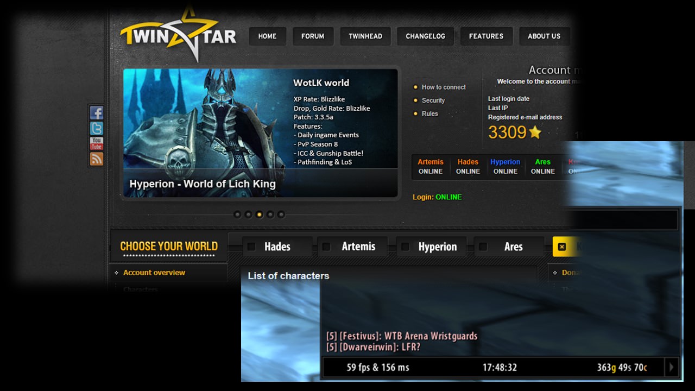Viewport: 695px width, 391px height.
Task: Tick the Hyperion world checkbox
Action: click(x=405, y=247)
